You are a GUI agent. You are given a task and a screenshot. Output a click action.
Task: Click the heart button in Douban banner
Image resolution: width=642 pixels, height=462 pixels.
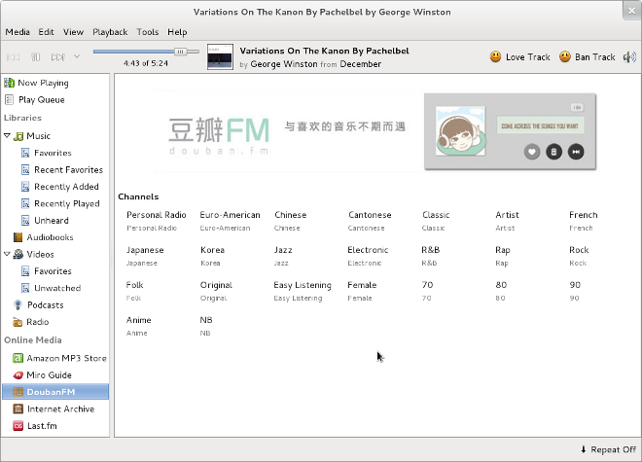(532, 152)
